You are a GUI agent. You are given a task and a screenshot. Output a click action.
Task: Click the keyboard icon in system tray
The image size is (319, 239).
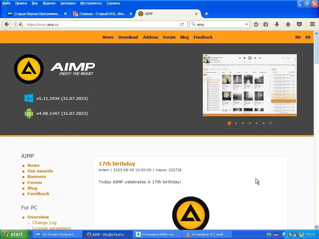pyautogui.click(x=276, y=235)
